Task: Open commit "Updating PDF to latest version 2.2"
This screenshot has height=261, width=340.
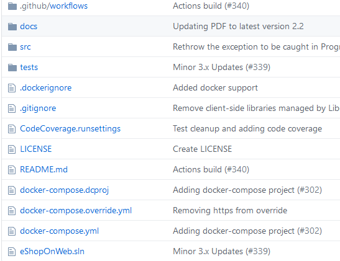Action: [238, 27]
